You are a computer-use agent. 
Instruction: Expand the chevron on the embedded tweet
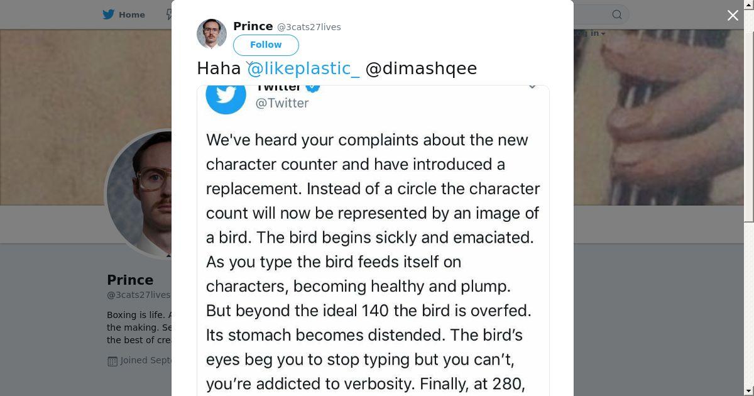(532, 87)
